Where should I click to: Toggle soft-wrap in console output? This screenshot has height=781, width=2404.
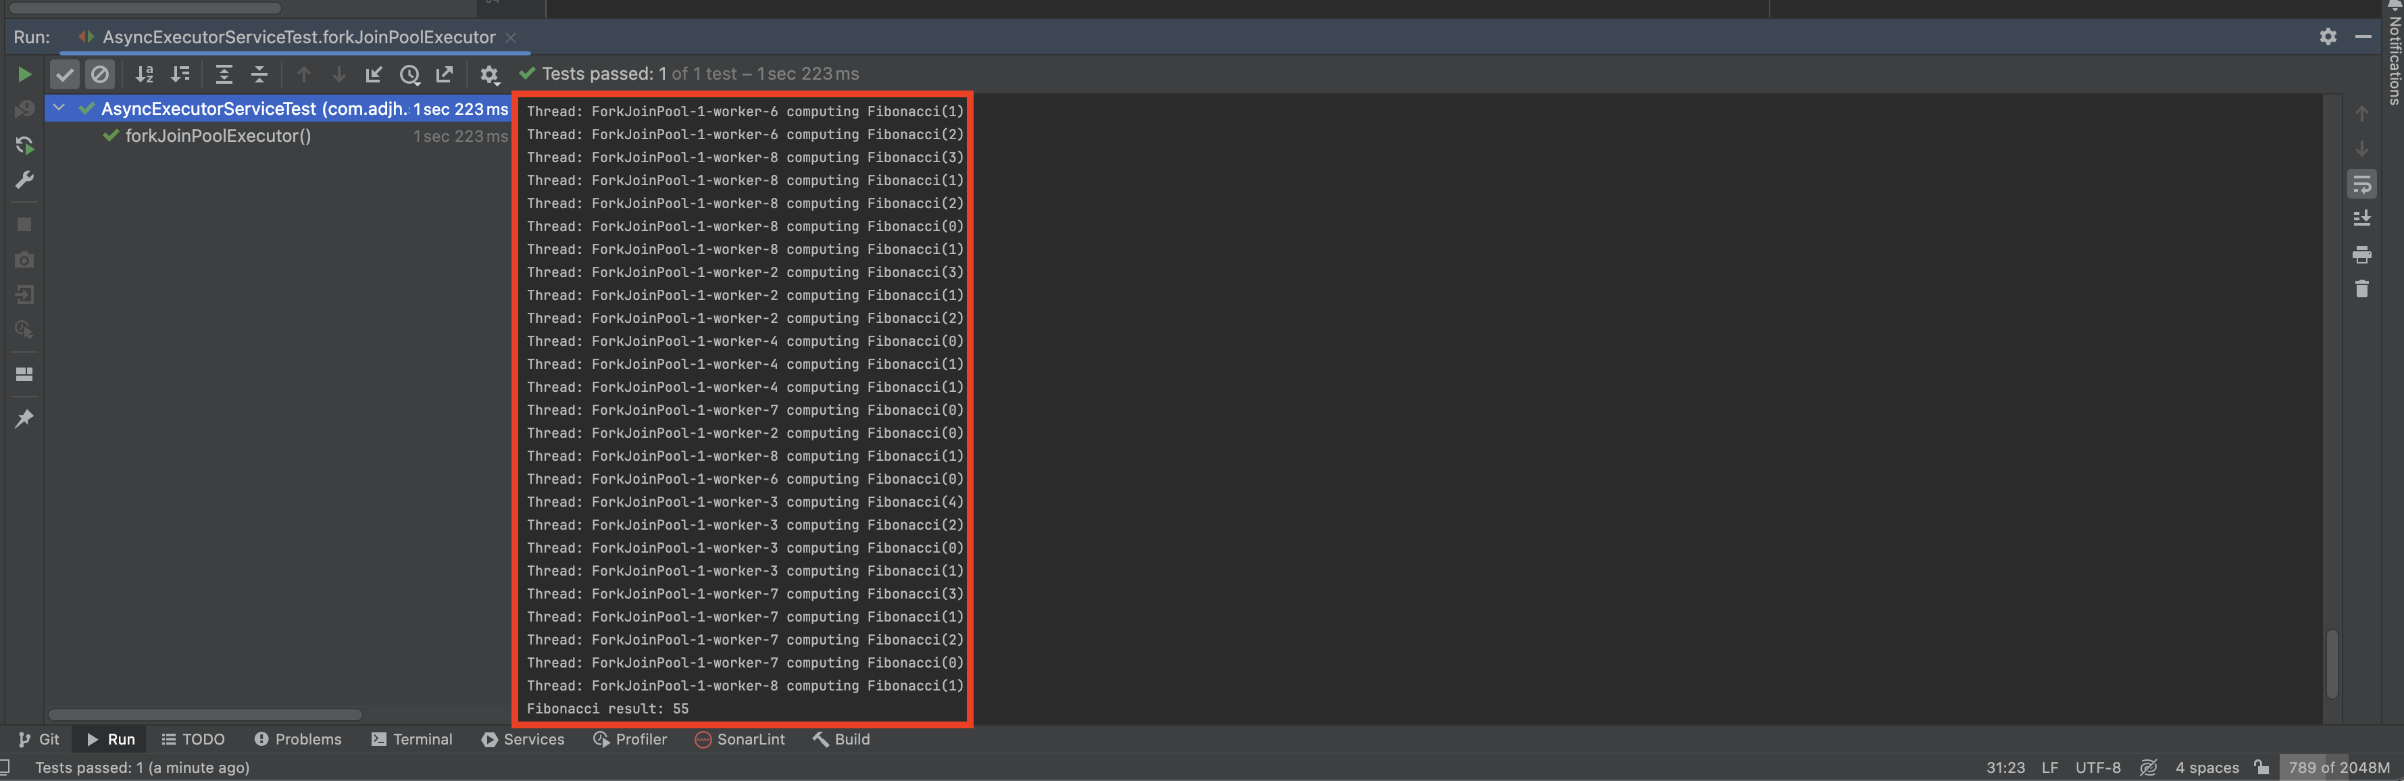point(2361,184)
